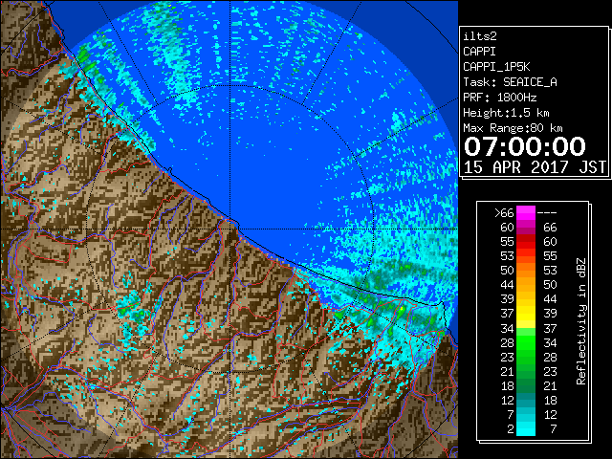Select the 'Task: SEAICE_A' line
This screenshot has width=612, height=459.
[510, 82]
